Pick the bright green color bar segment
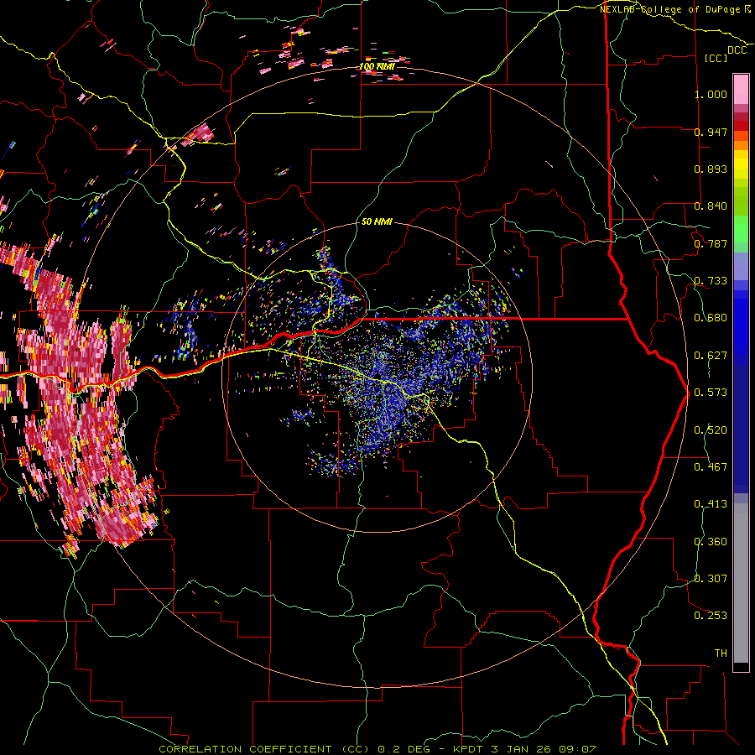 point(741,229)
